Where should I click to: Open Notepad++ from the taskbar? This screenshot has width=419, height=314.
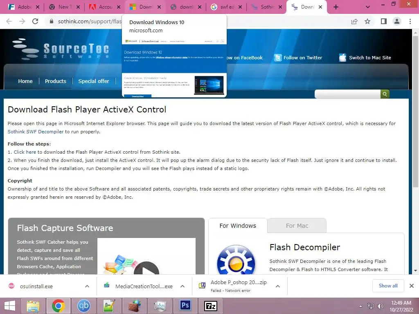point(109,306)
